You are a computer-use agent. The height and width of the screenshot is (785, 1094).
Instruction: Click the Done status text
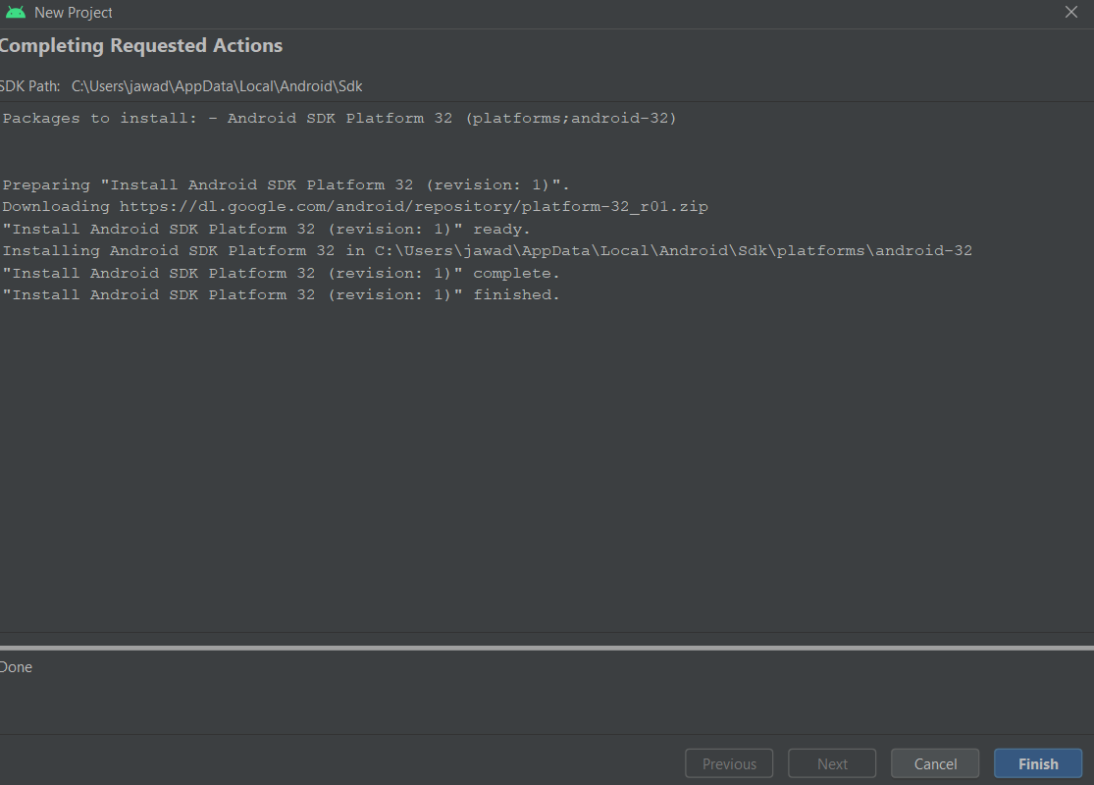(17, 667)
